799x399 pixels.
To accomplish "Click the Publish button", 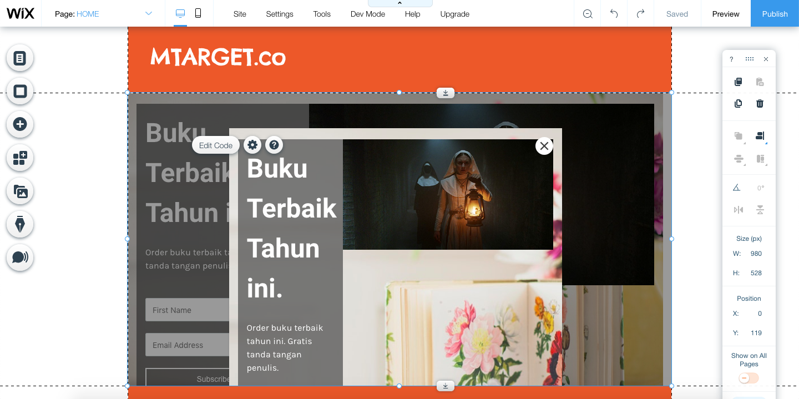I will point(775,14).
